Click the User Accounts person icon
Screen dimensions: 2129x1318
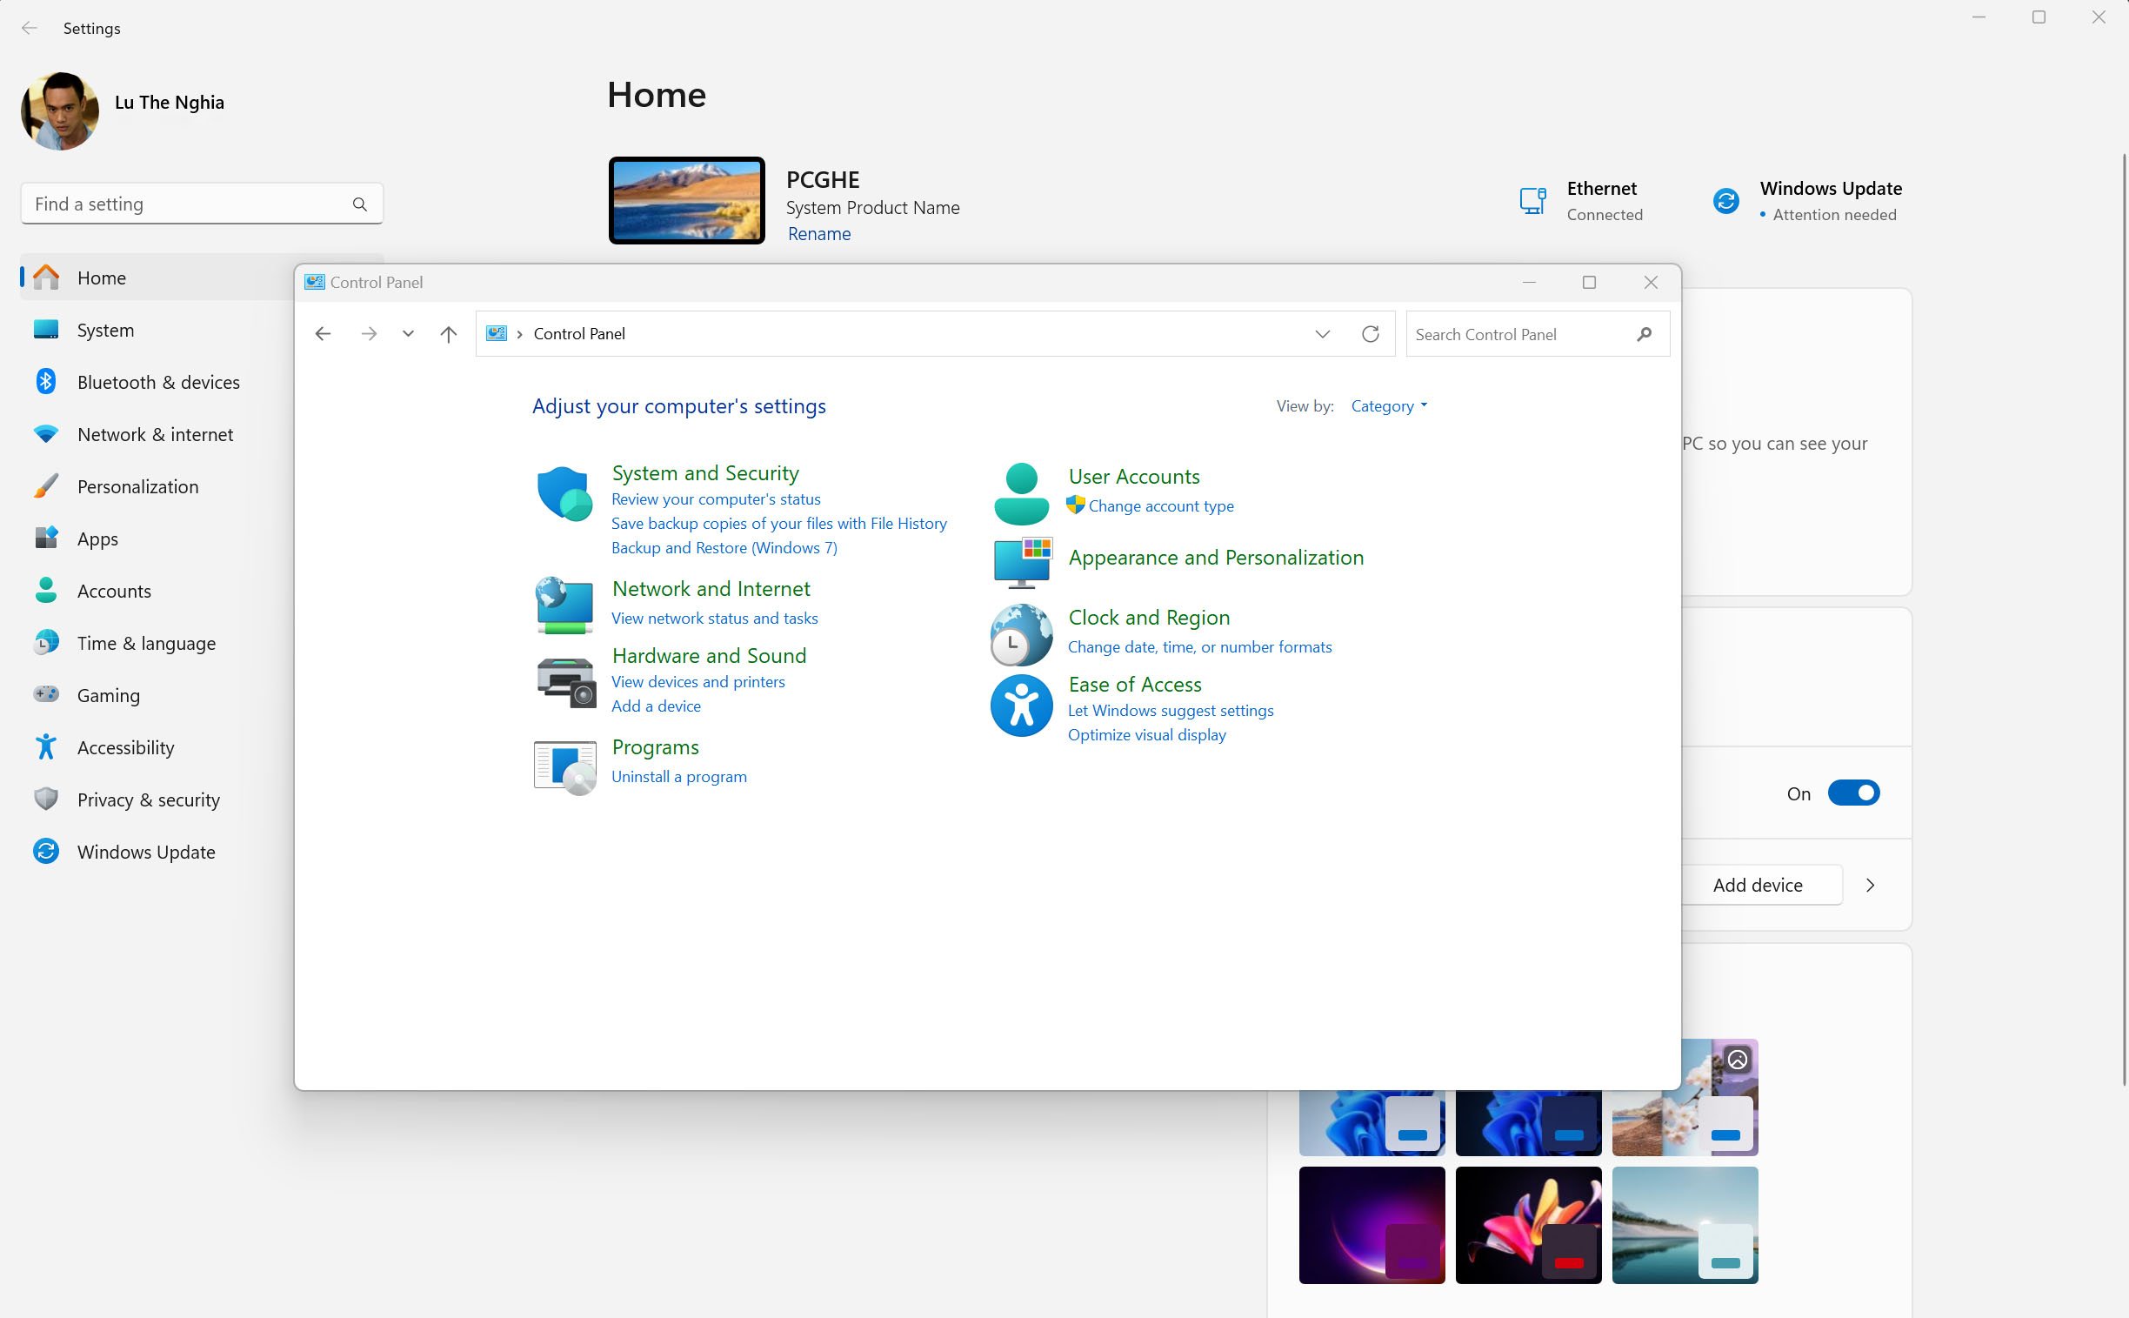click(1021, 493)
